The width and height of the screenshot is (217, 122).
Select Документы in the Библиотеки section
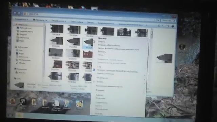pos(22,57)
